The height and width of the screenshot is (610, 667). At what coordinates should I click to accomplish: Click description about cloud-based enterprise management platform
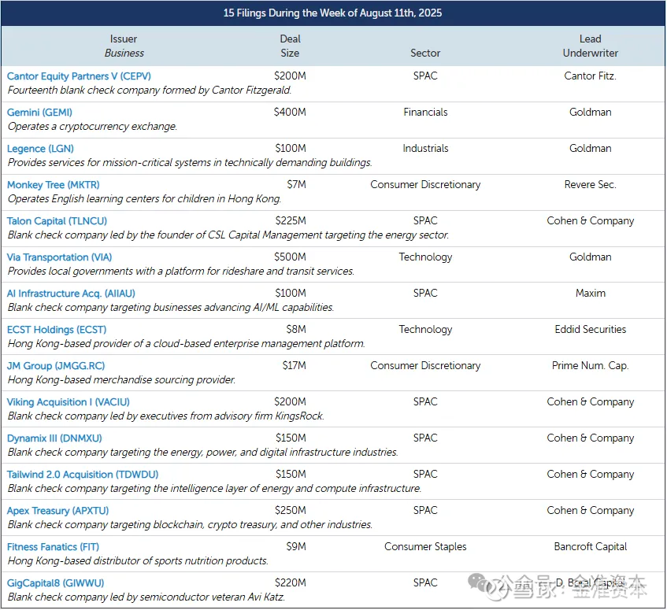[187, 343]
